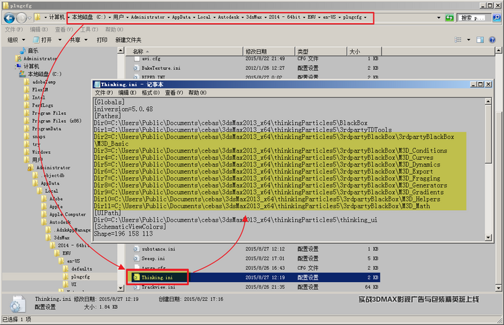This screenshot has height=325, width=504.
Task: Change view with the view mode icon
Action: pos(458,40)
